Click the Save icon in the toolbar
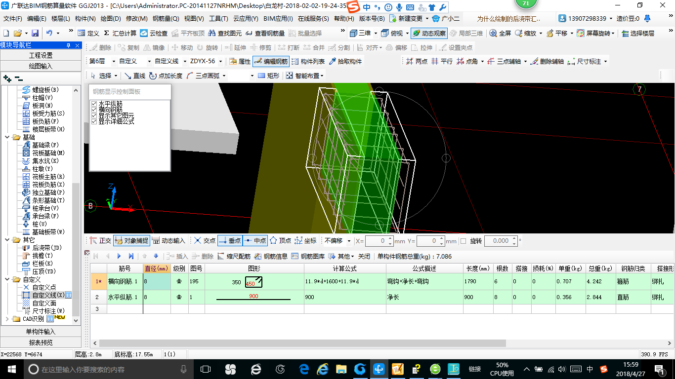This screenshot has width=675, height=379. [x=35, y=33]
